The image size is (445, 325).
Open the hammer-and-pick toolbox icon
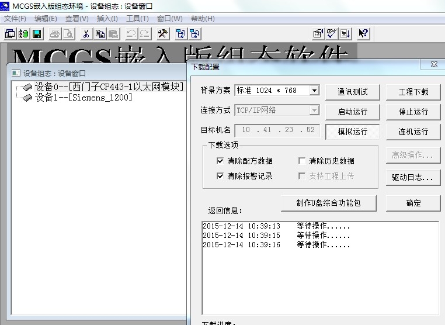pyautogui.click(x=162, y=34)
